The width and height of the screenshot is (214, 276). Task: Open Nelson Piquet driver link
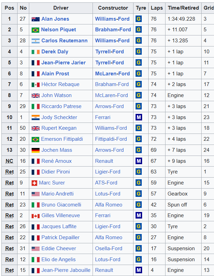point(58,30)
